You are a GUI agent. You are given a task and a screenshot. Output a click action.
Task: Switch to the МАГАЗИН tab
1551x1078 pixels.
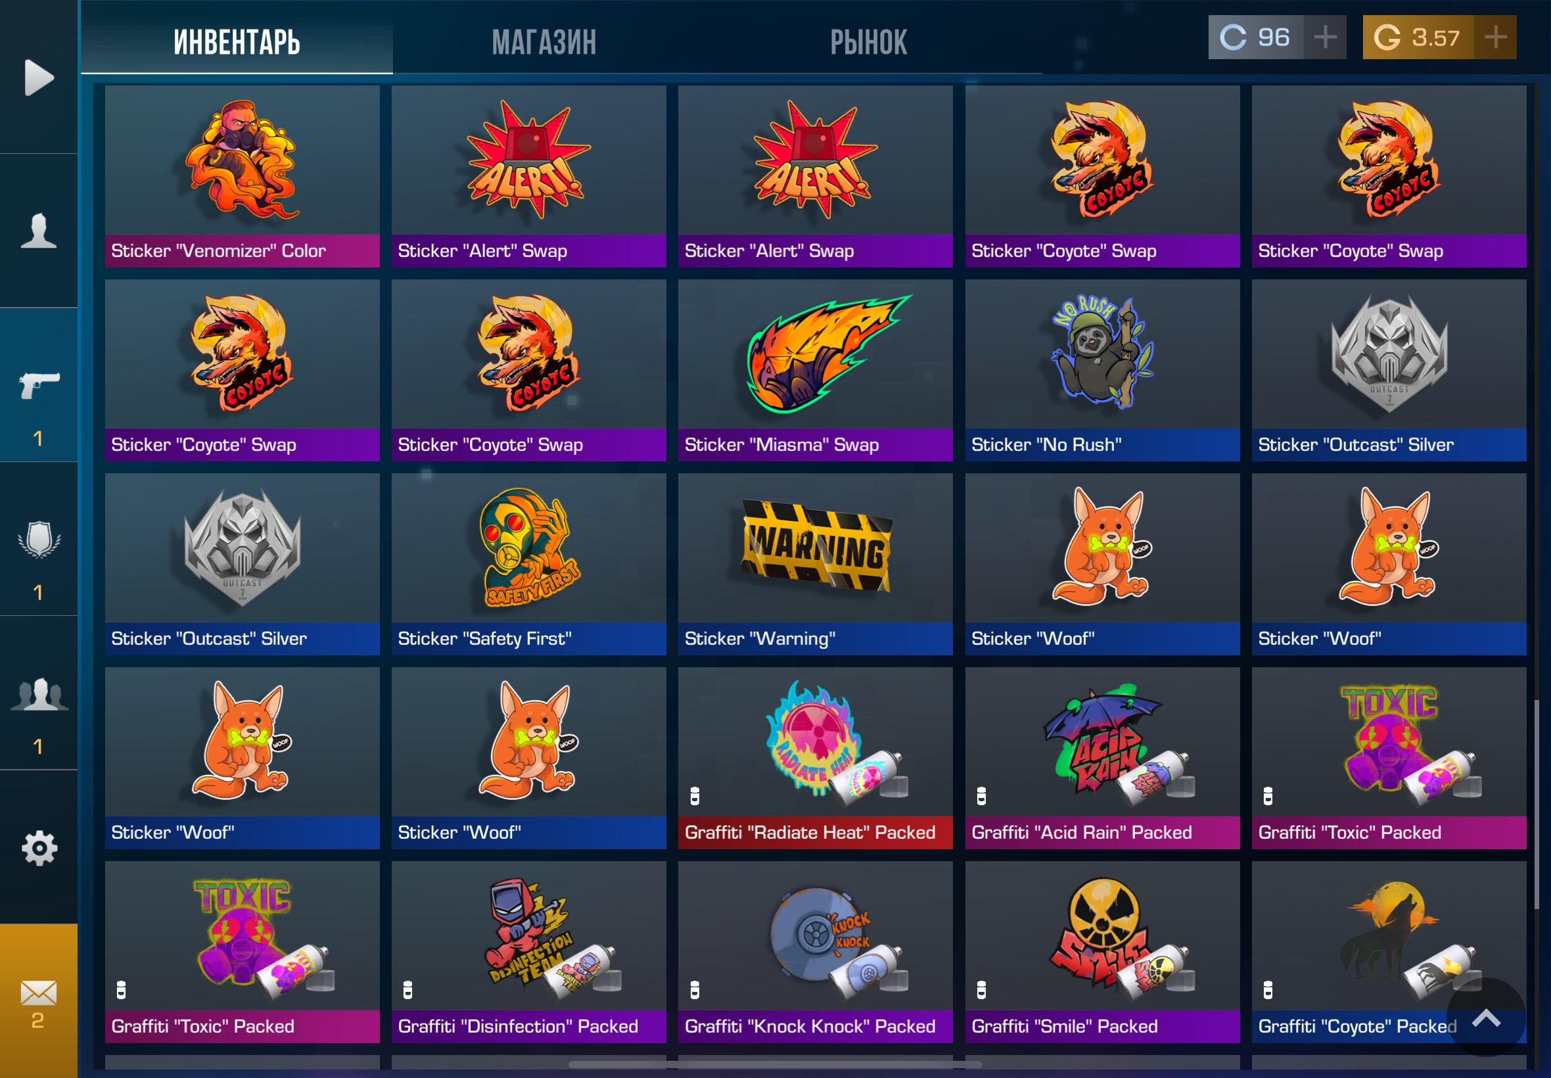click(x=544, y=42)
